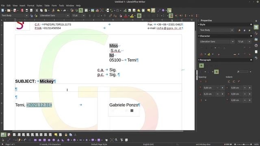Open the Paragraph Style 'Text Body' dropdown in toolbar

click(x=26, y=15)
